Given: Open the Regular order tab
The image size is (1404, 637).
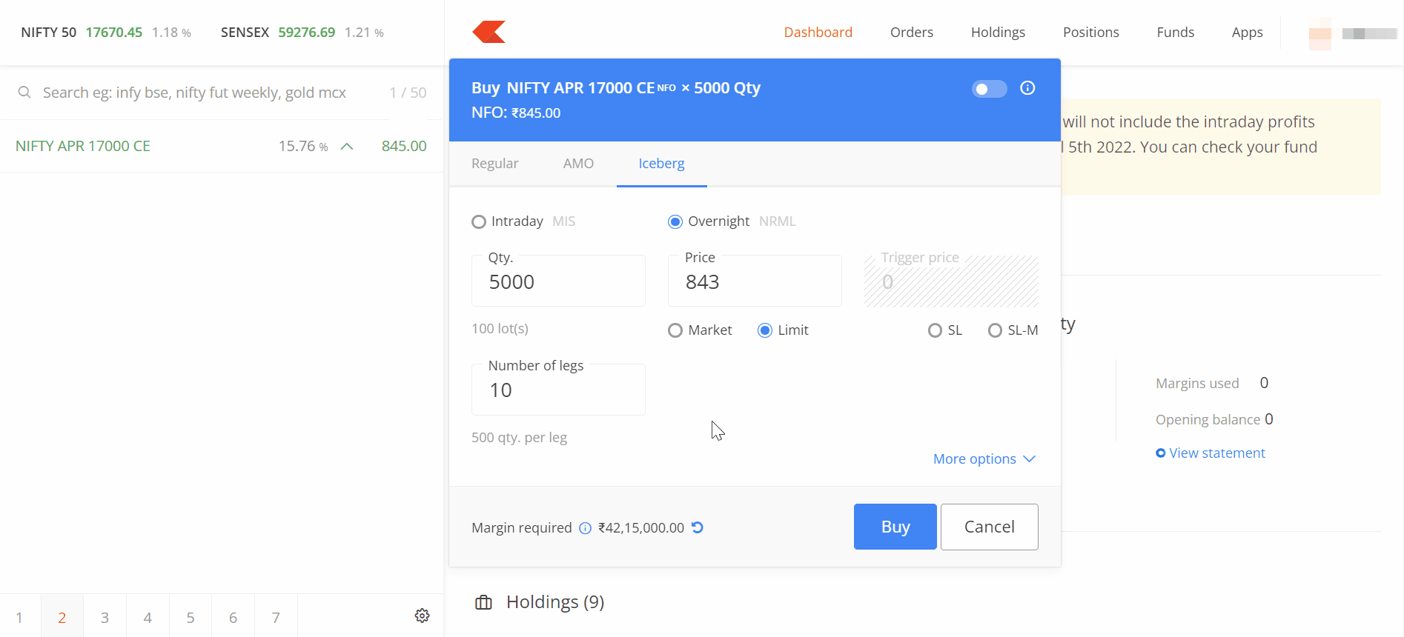Looking at the screenshot, I should pyautogui.click(x=494, y=164).
